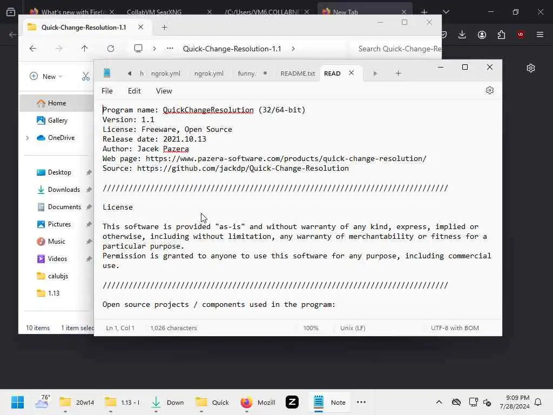This screenshot has width=553, height=415.
Task: Open the 100% zoom level indicator
Action: coord(311,328)
